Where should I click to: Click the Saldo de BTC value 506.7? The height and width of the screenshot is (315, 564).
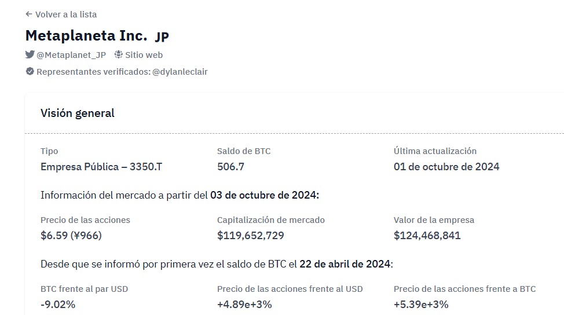[x=230, y=167]
